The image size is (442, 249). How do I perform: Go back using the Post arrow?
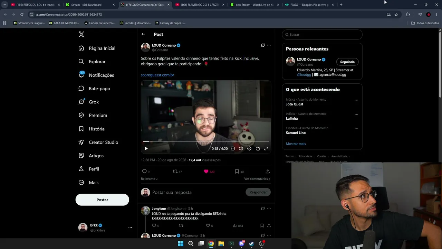pos(143,34)
